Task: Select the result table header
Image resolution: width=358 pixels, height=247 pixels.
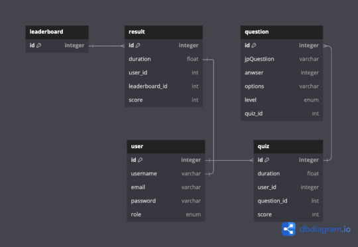Action: [164, 32]
